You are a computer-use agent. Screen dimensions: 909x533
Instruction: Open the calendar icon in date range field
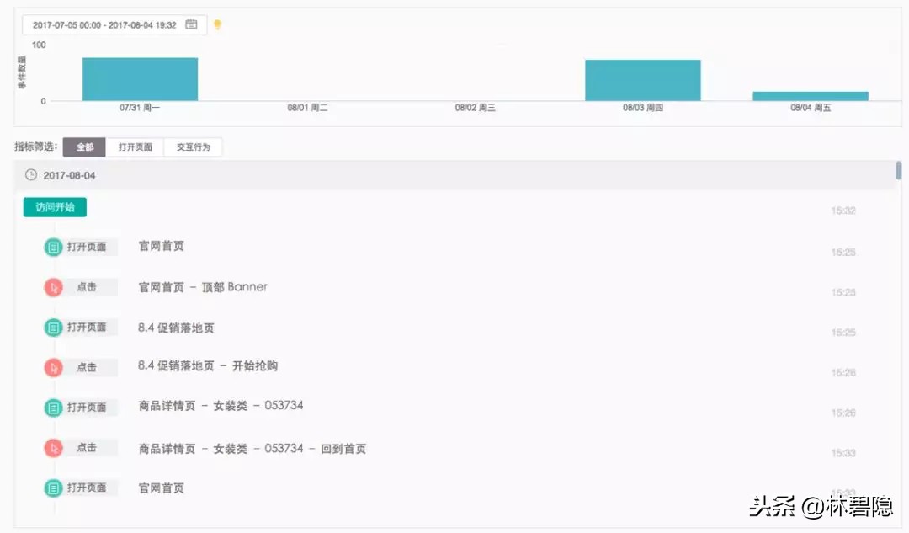[x=191, y=24]
